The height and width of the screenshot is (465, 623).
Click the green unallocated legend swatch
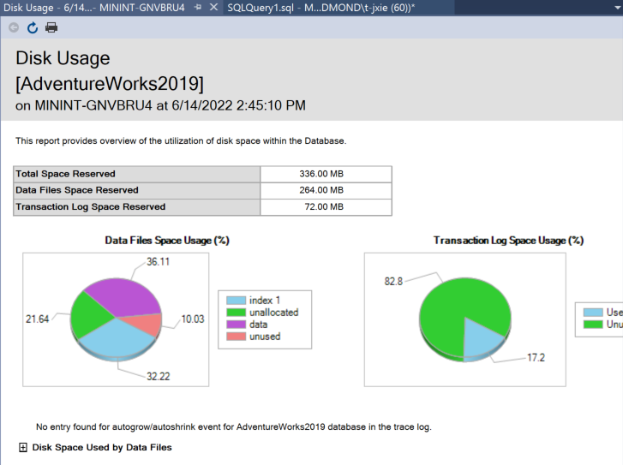pyautogui.click(x=236, y=313)
